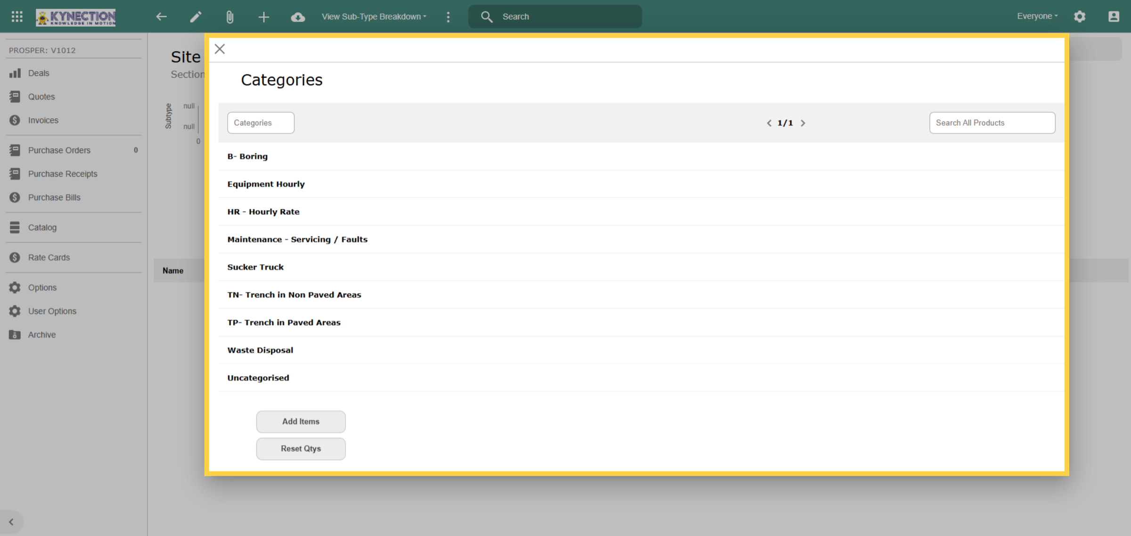Click the Add Items button

[x=301, y=422]
